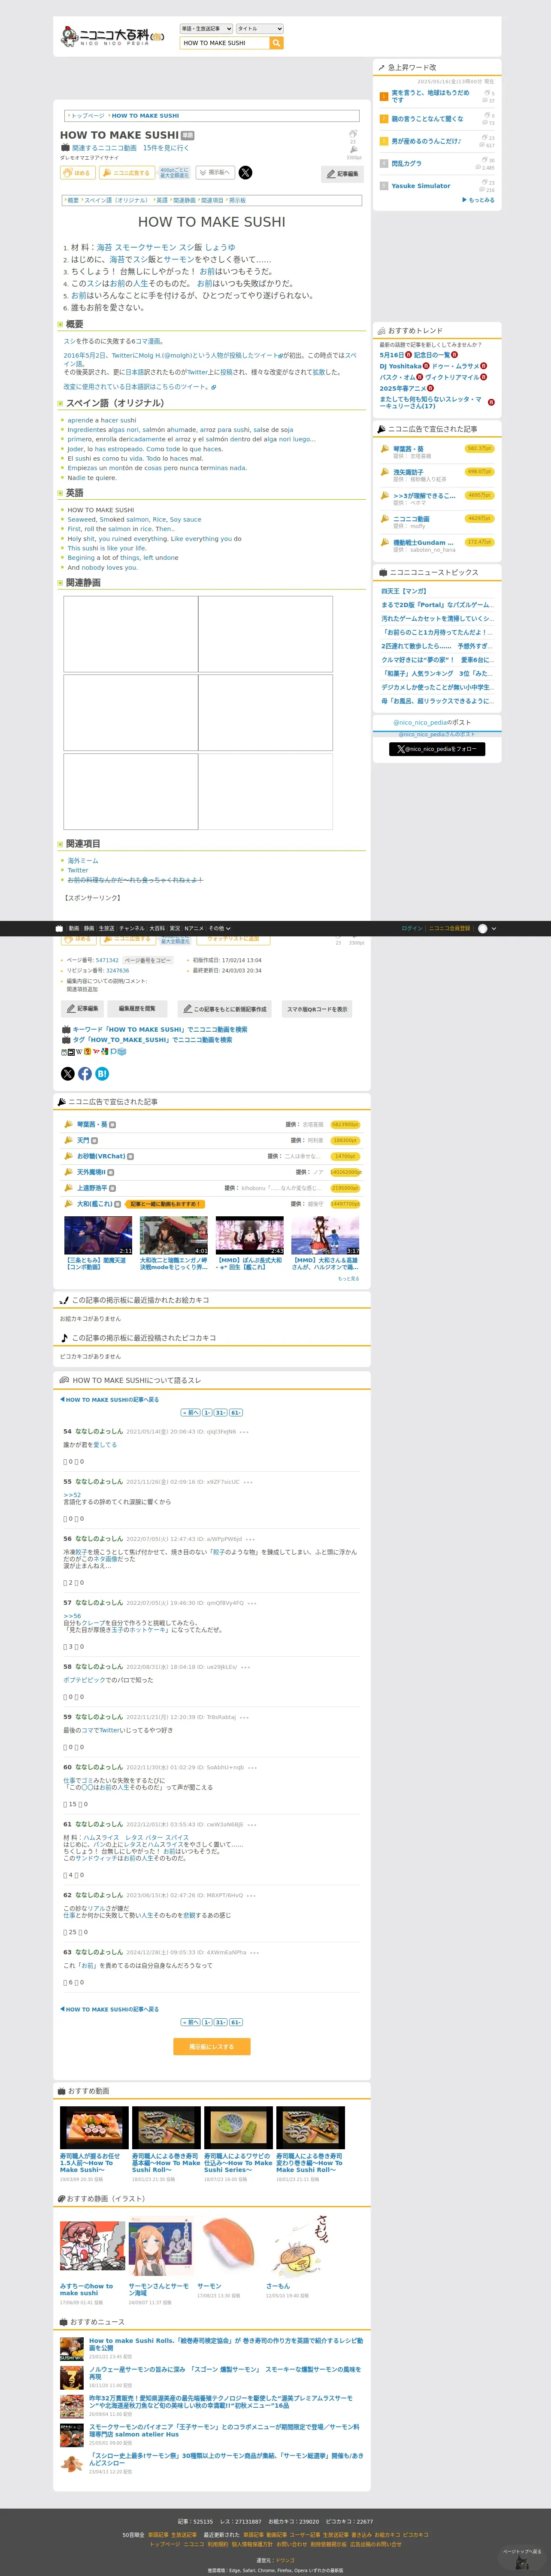Click the 掲示板へ jump button
551x2576 pixels.
pos(215,172)
